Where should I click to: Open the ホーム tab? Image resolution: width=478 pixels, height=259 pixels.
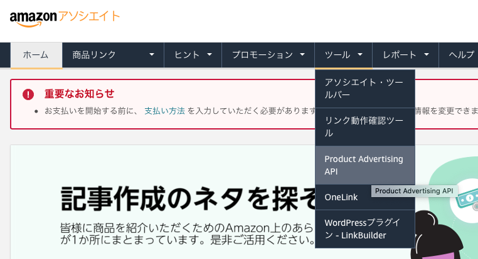tap(36, 55)
